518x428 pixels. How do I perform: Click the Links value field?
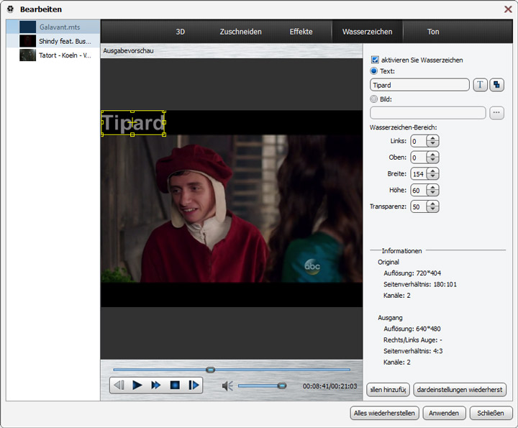[x=419, y=141]
